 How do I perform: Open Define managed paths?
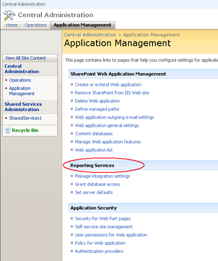[97, 109]
